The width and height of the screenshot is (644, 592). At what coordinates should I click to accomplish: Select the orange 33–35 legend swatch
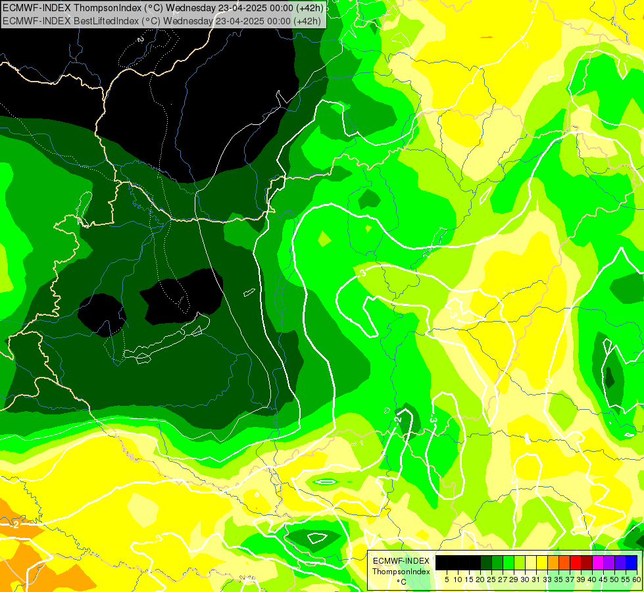pos(553,562)
